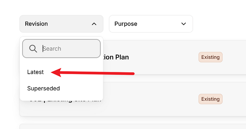Viewport: 246px width, 129px height.
Task: Open the second row title partially hidden below menu
Action: pos(65,101)
